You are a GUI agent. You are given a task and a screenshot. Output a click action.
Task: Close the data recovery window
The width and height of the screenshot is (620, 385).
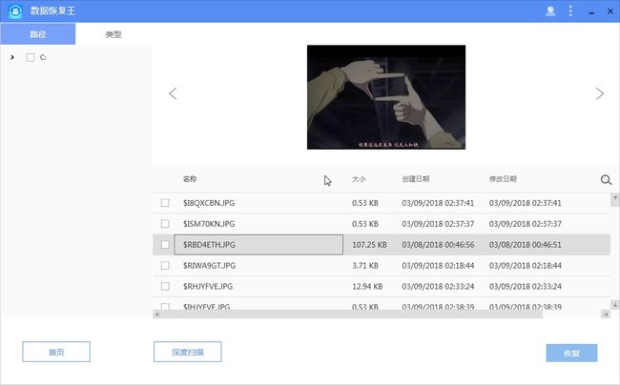[x=610, y=11]
